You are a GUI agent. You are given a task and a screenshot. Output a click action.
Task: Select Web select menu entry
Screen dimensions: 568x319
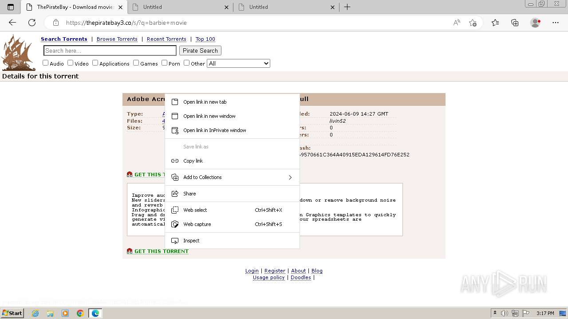232,210
